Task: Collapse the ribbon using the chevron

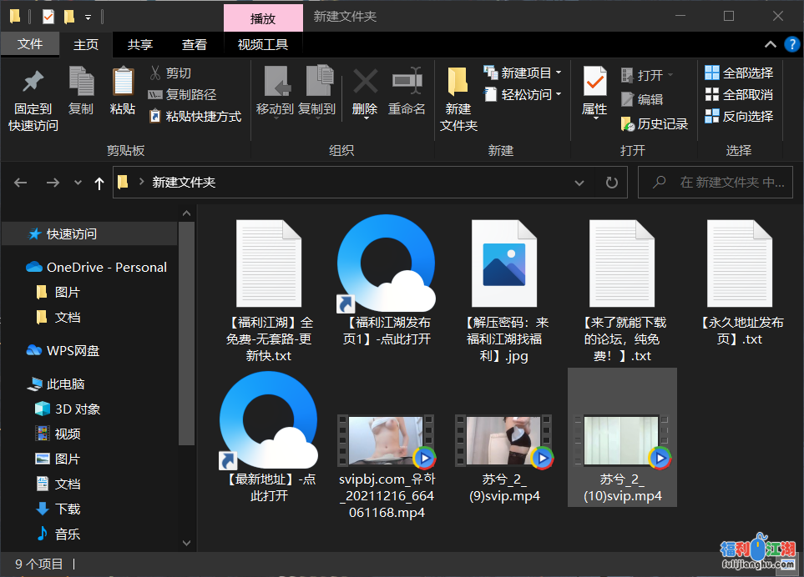Action: point(770,45)
